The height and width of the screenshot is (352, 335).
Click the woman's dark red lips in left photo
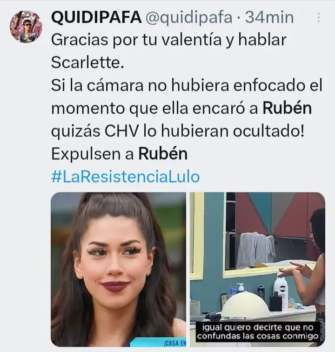pyautogui.click(x=115, y=287)
